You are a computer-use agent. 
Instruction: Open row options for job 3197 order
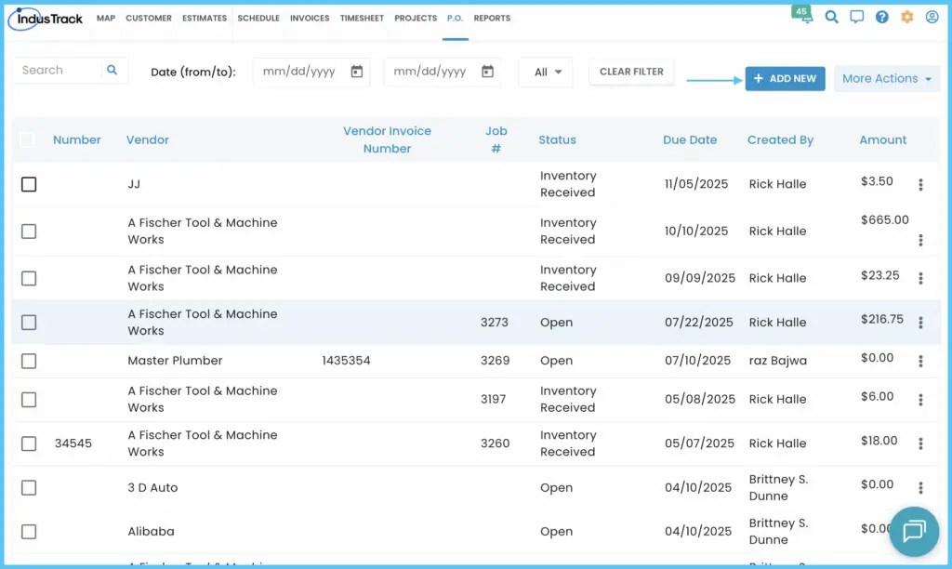click(920, 400)
